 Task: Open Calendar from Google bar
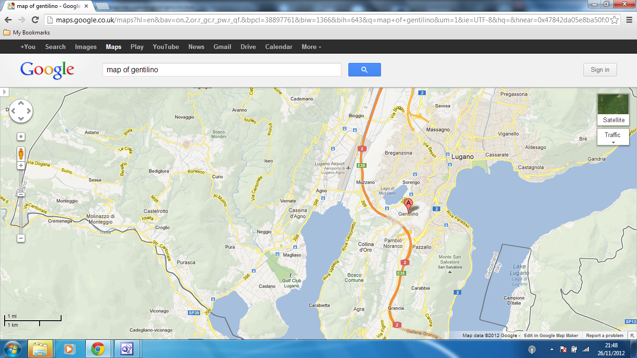pyautogui.click(x=279, y=47)
